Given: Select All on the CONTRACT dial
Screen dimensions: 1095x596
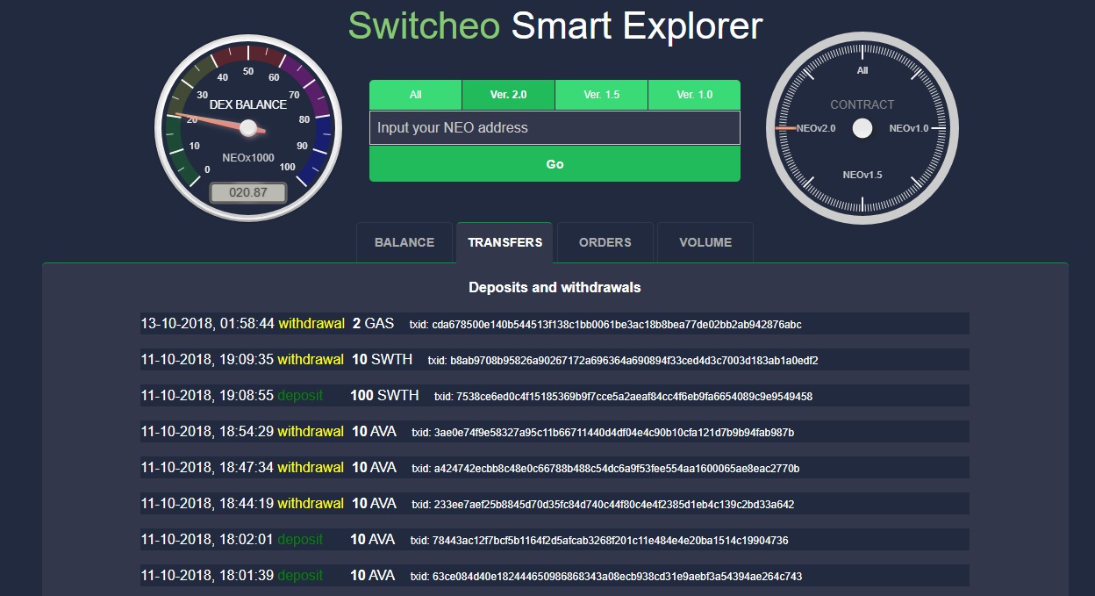Looking at the screenshot, I should [862, 70].
